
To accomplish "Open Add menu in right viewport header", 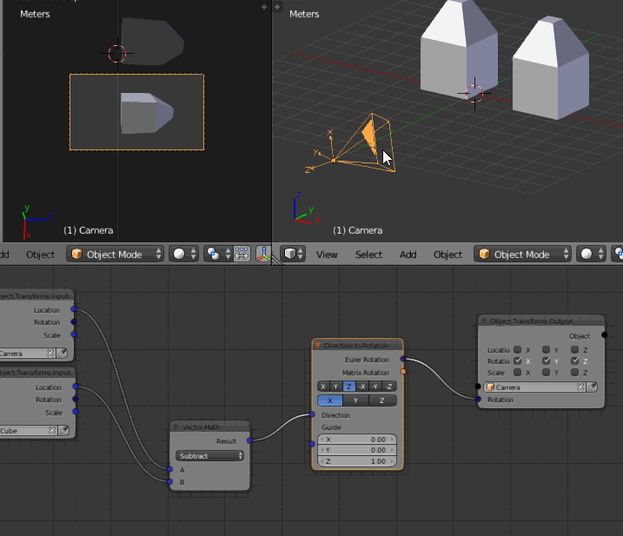I will 408,255.
